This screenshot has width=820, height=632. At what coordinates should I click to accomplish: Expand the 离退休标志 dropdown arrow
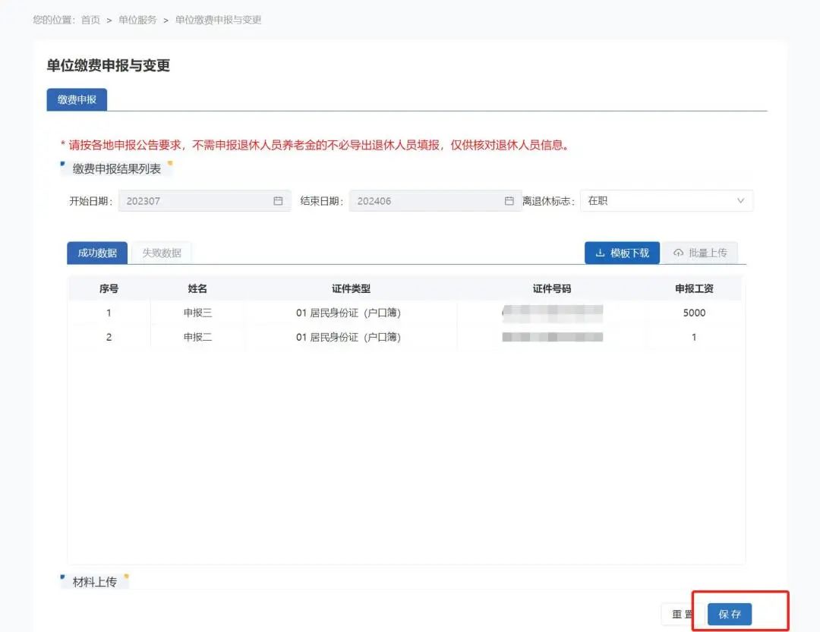coord(741,201)
